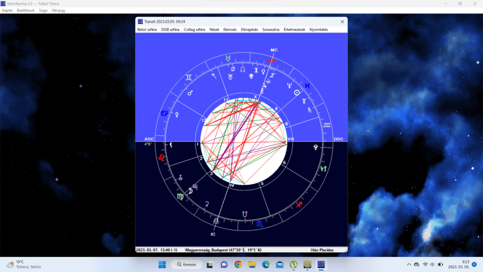Click the Sun symbol near Pisces
The width and height of the screenshot is (483, 272).
[x=297, y=93]
